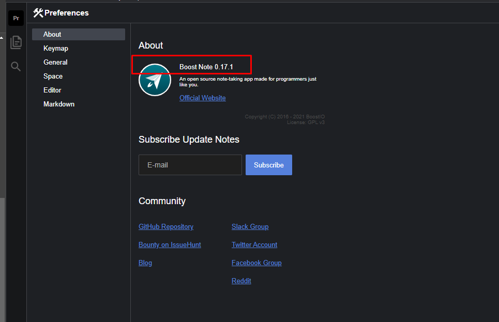Viewport: 499px width, 322px height.
Task: Select the About preferences tab
Action: 79,34
